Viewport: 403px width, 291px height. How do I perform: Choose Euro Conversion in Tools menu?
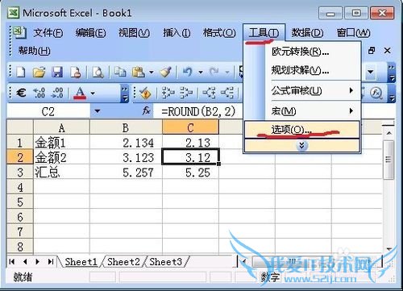(x=302, y=52)
